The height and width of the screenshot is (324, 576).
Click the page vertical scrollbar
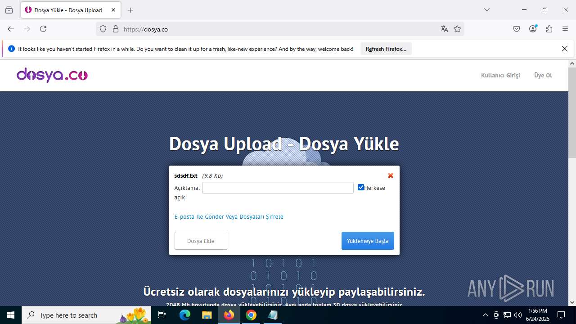click(x=572, y=112)
